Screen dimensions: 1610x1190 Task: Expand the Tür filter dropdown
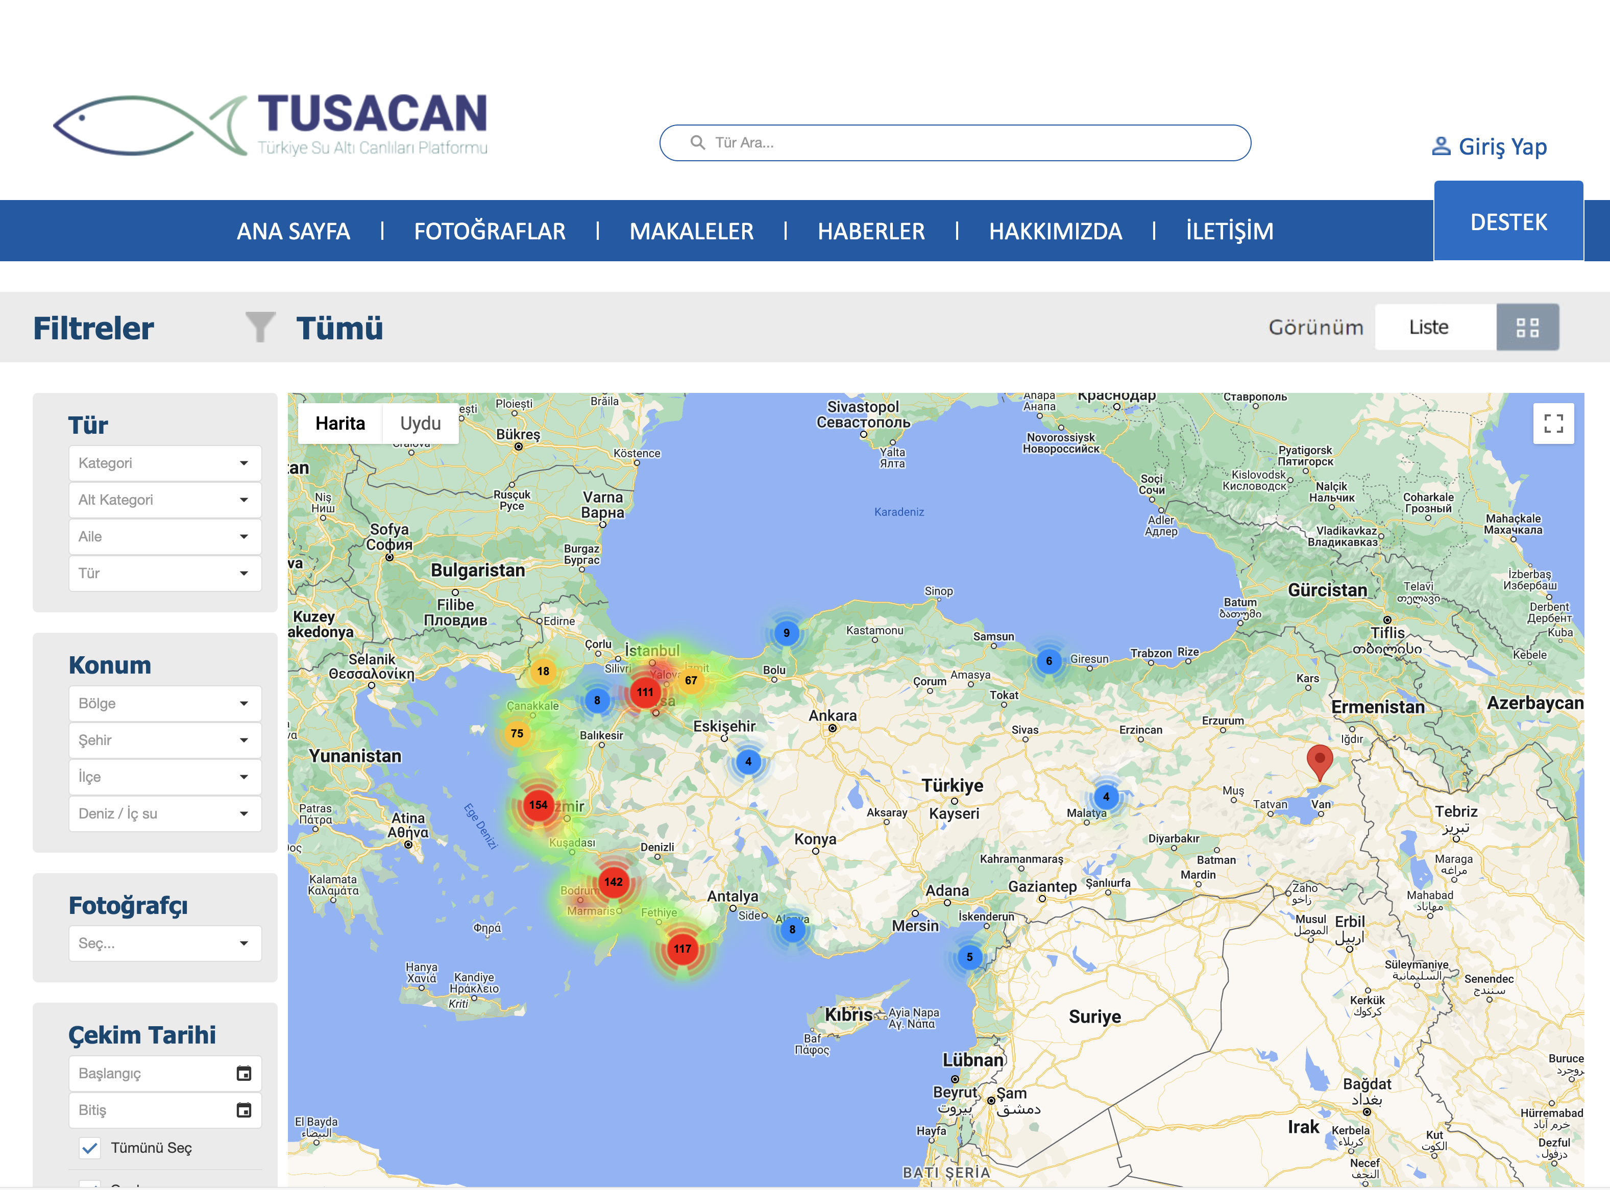[x=165, y=574]
